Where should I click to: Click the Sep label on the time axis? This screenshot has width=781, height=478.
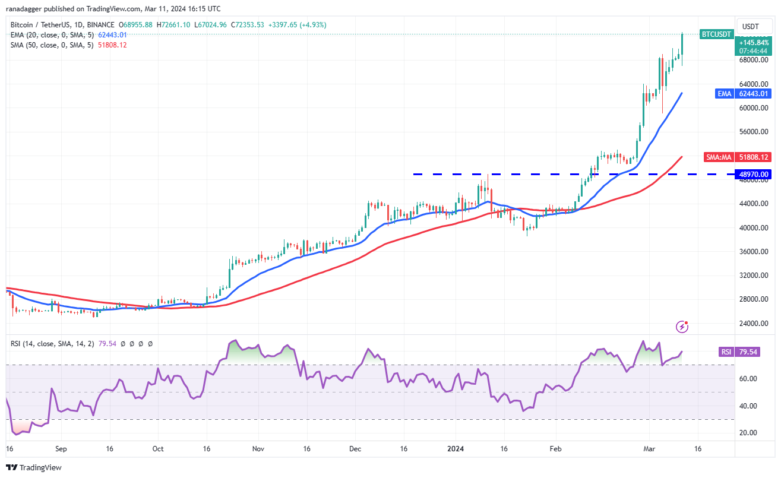click(62, 449)
